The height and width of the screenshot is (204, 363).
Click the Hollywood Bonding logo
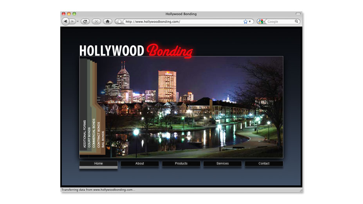136,51
